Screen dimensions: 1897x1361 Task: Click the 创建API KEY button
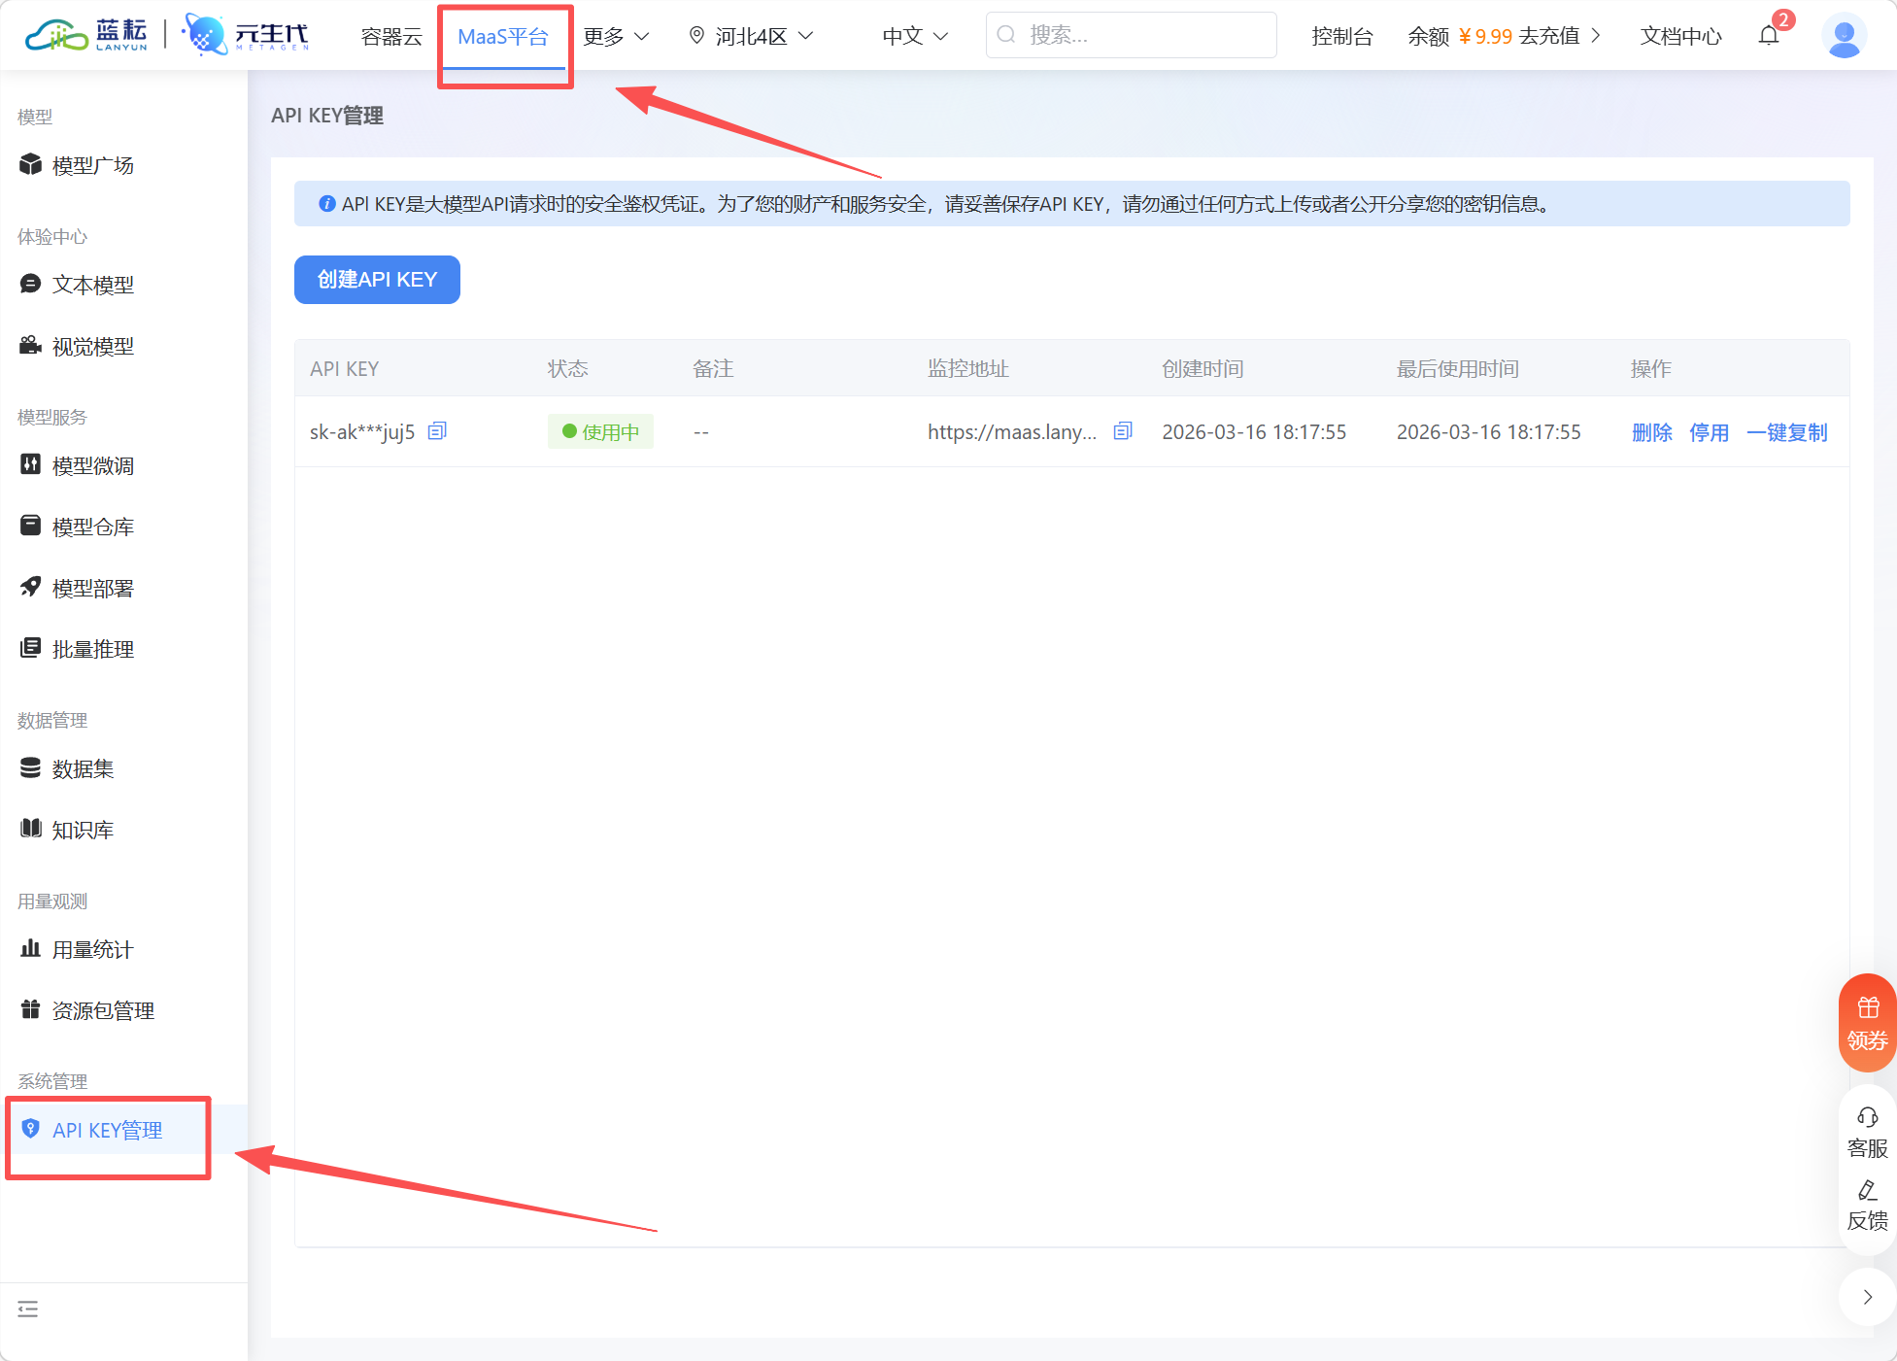(x=377, y=279)
